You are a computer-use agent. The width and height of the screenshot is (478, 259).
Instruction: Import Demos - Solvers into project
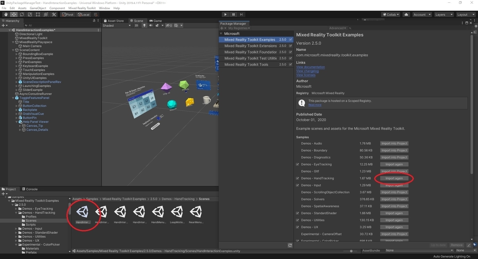coord(394,199)
